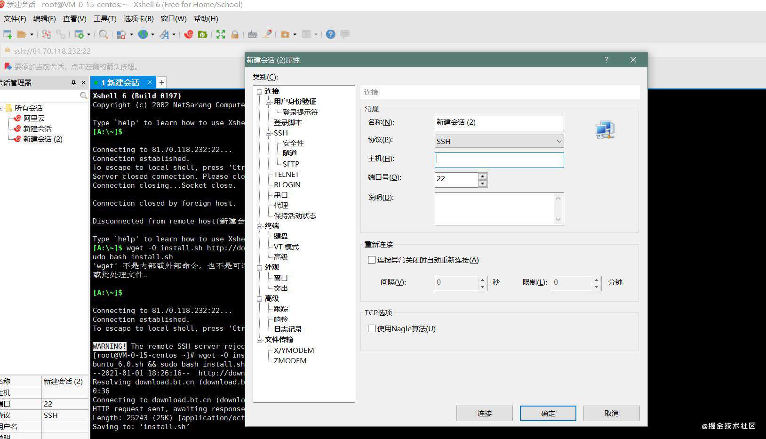Open the dropdown arrow beside the globe icon
The height and width of the screenshot is (439, 766).
[152, 34]
